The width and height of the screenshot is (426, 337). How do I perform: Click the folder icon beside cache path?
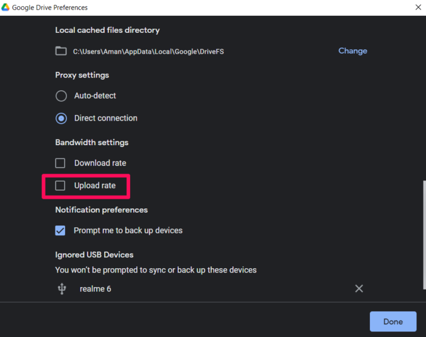click(x=61, y=51)
